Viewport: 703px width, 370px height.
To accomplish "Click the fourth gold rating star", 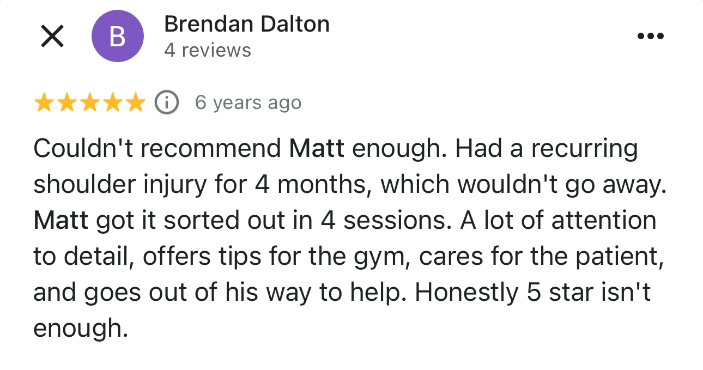I will [112, 102].
